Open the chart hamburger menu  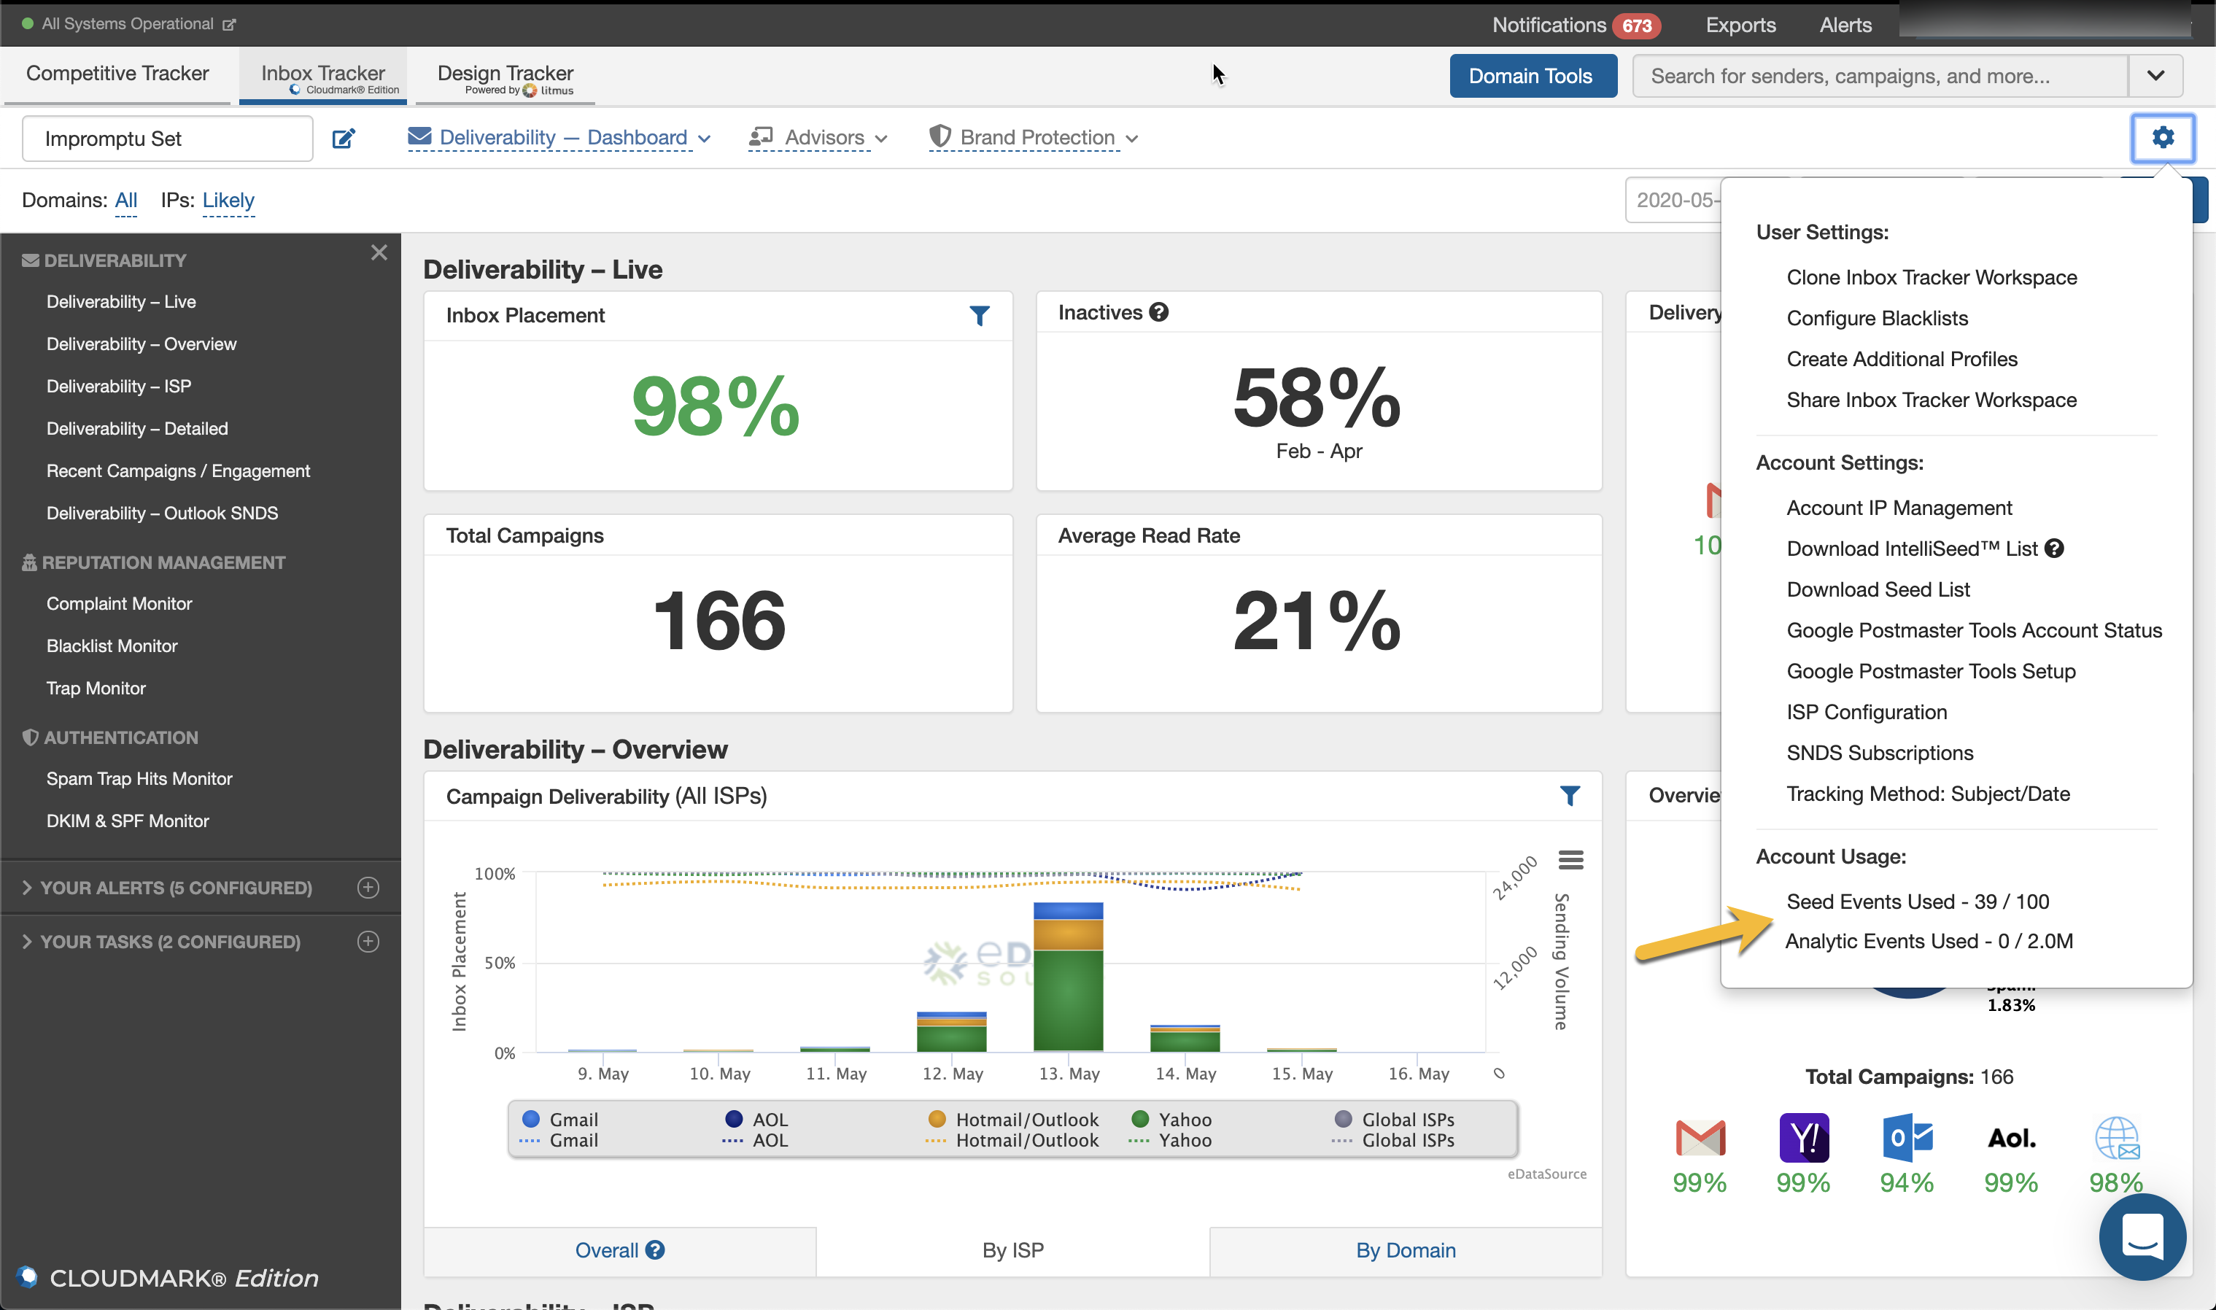pyautogui.click(x=1571, y=859)
